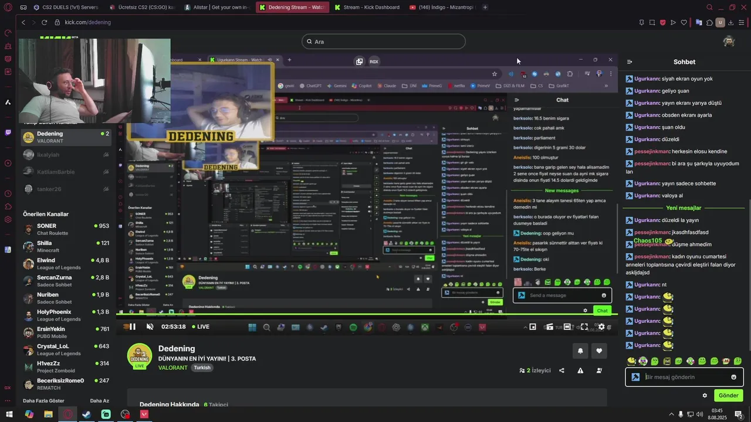Open SercanZurna Sadece Sohbet channel
Image resolution: width=751 pixels, height=422 pixels.
tap(66, 281)
